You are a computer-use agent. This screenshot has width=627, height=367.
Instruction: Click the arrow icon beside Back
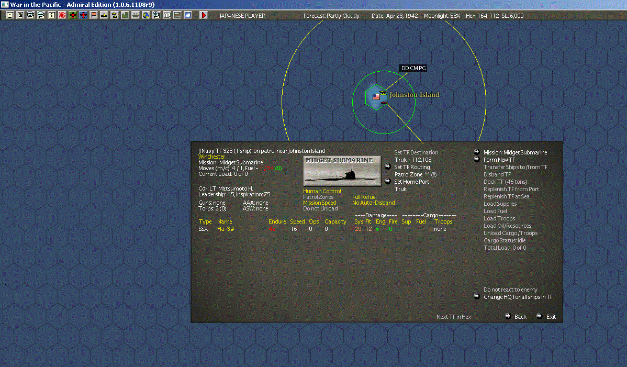[x=508, y=316]
